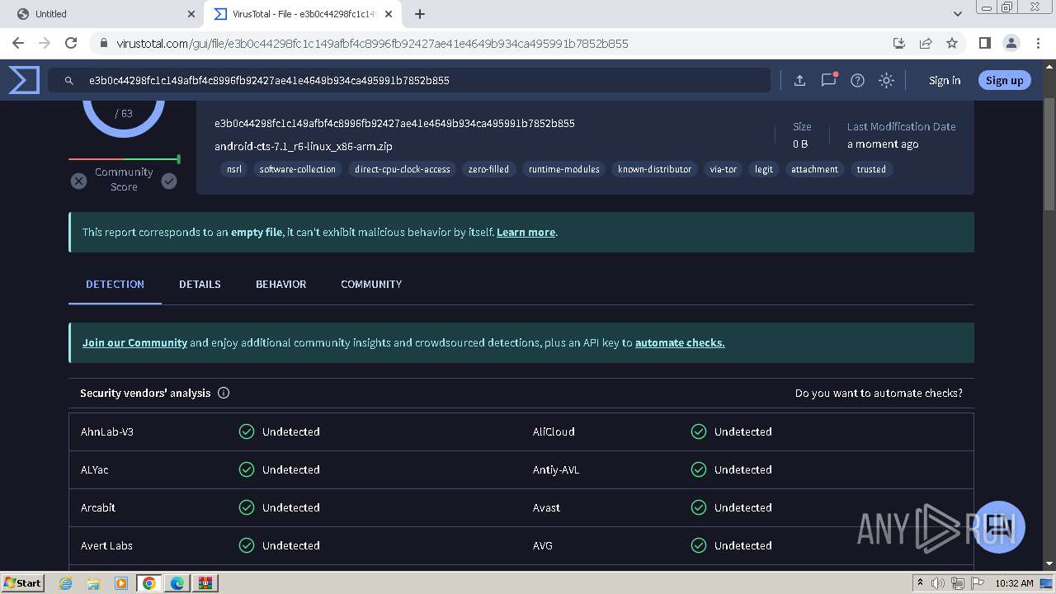This screenshot has height=594, width=1056.
Task: Open Internet Explorer from the taskbar
Action: tap(66, 583)
